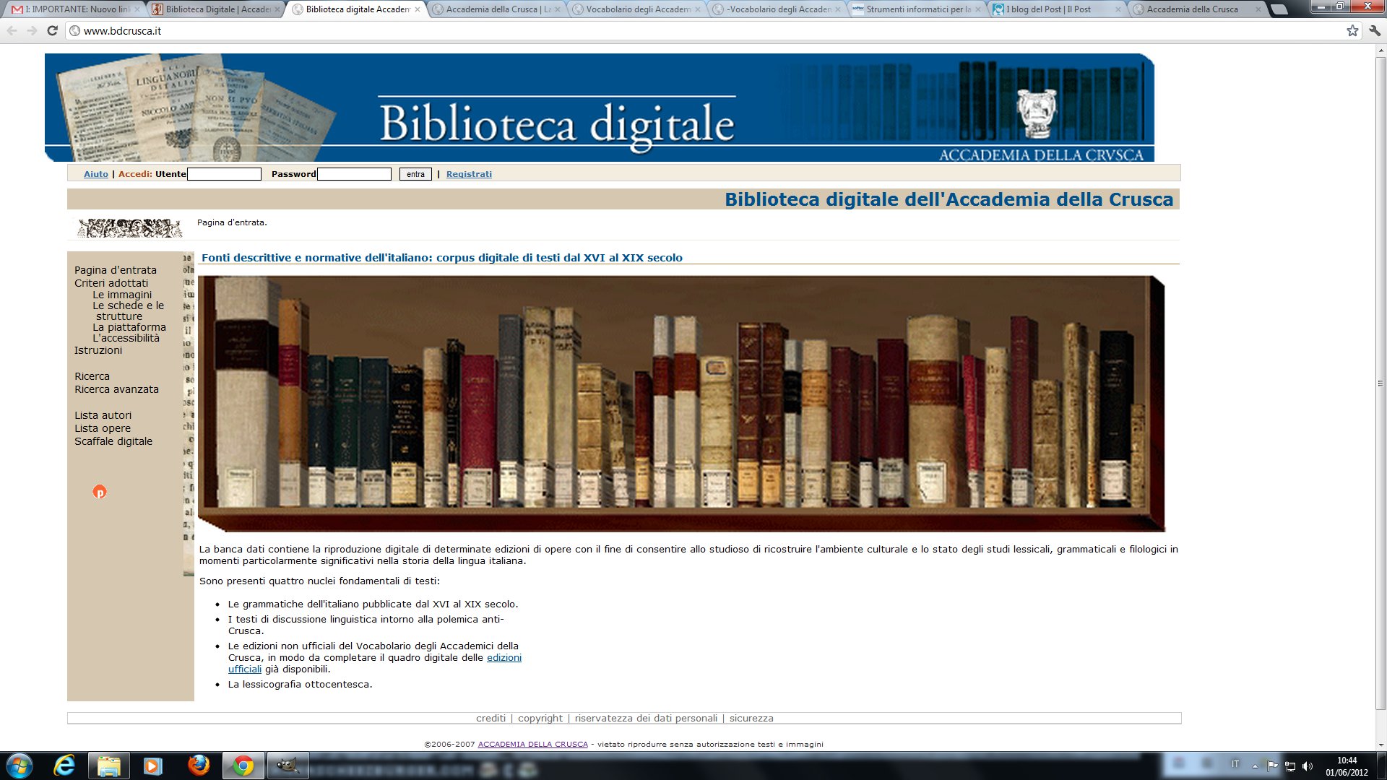
Task: Click the network tray icon
Action: tap(1290, 766)
